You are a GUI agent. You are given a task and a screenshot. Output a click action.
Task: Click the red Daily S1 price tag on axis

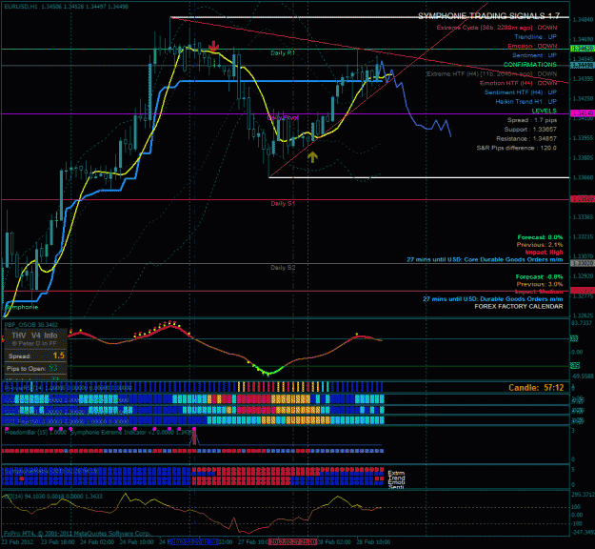pyautogui.click(x=582, y=199)
